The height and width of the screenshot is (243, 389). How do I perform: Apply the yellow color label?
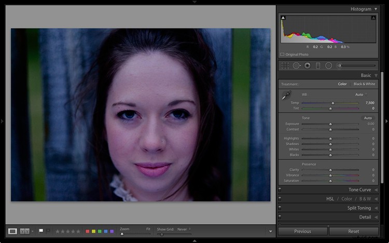[x=93, y=232]
